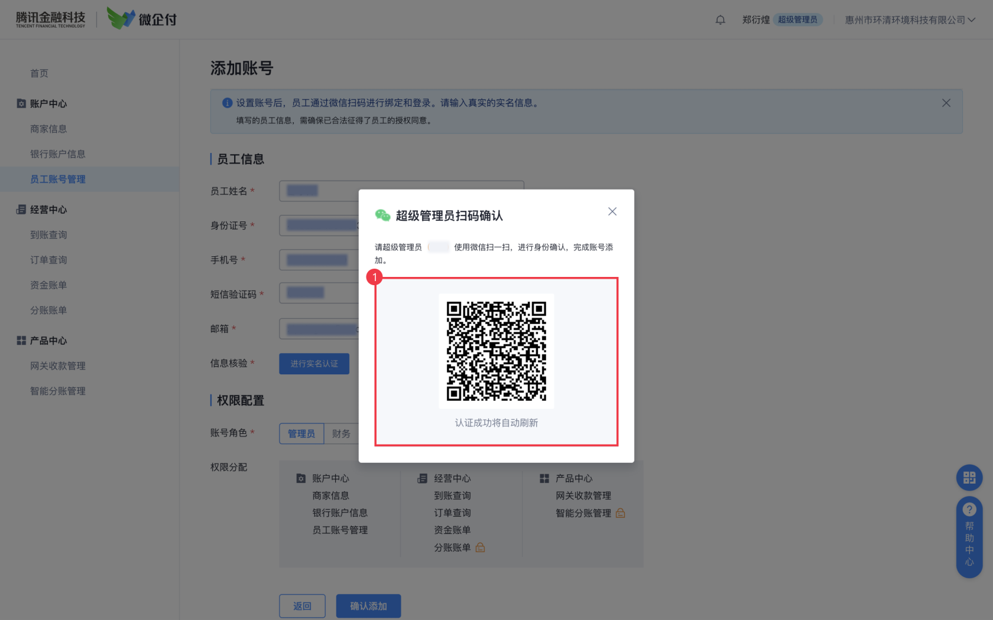This screenshot has height=620, width=993.
Task: Click the 账户中心 sidebar section icon
Action: (x=21, y=103)
